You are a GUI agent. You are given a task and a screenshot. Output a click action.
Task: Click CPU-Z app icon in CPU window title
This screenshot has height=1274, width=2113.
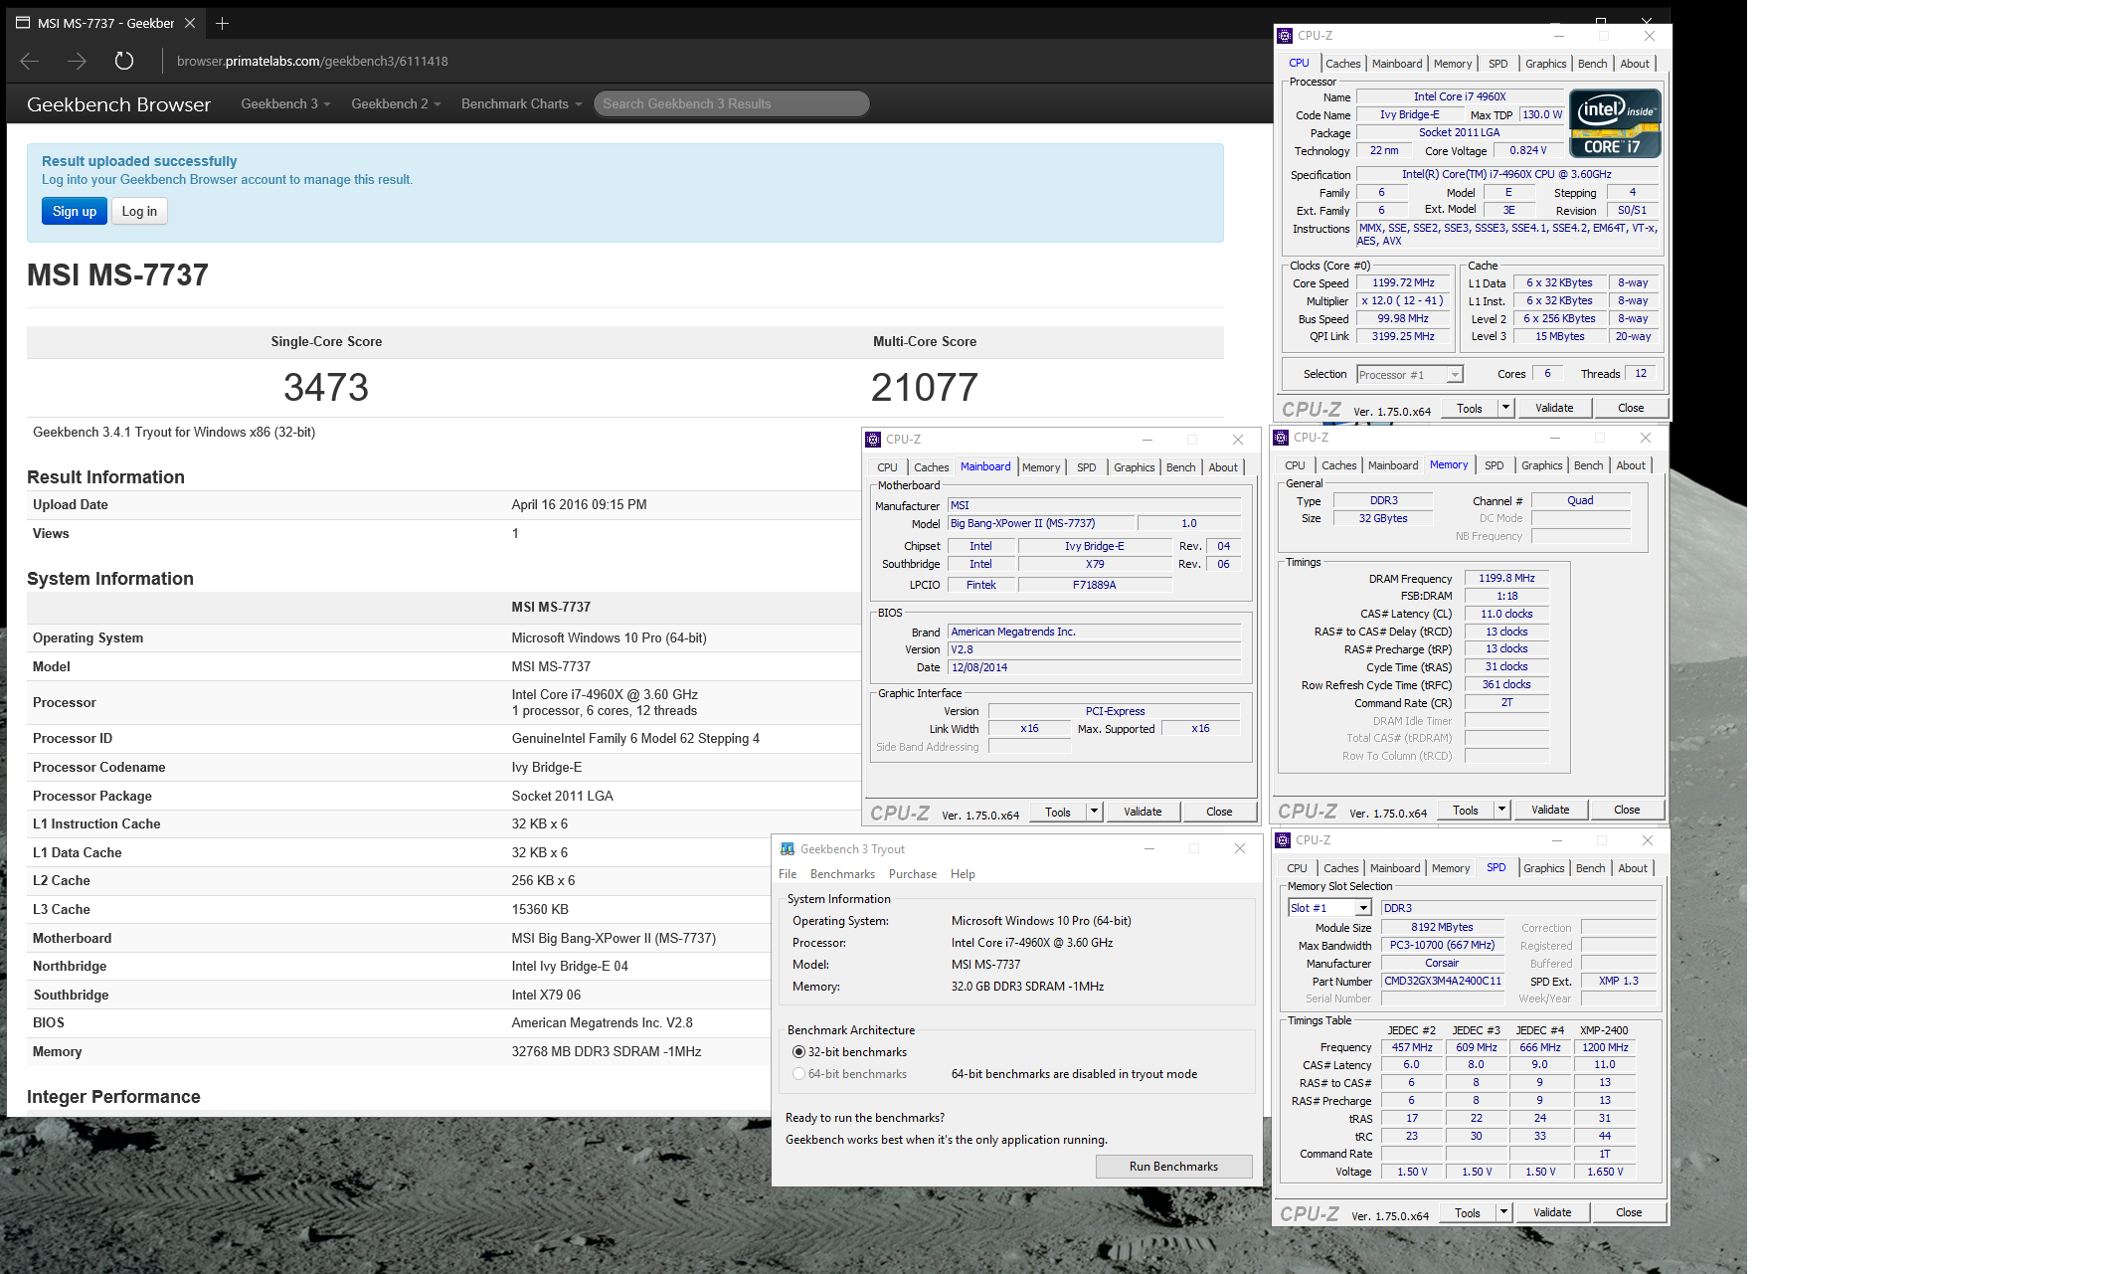(x=1285, y=36)
